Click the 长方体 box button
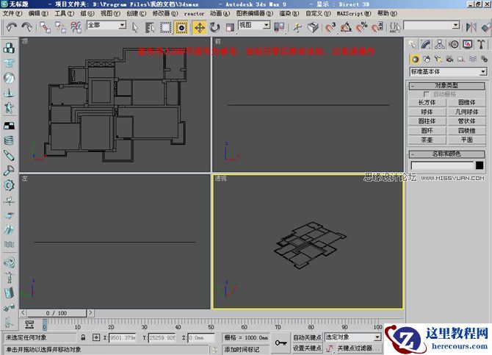The image size is (492, 355). coord(427,102)
